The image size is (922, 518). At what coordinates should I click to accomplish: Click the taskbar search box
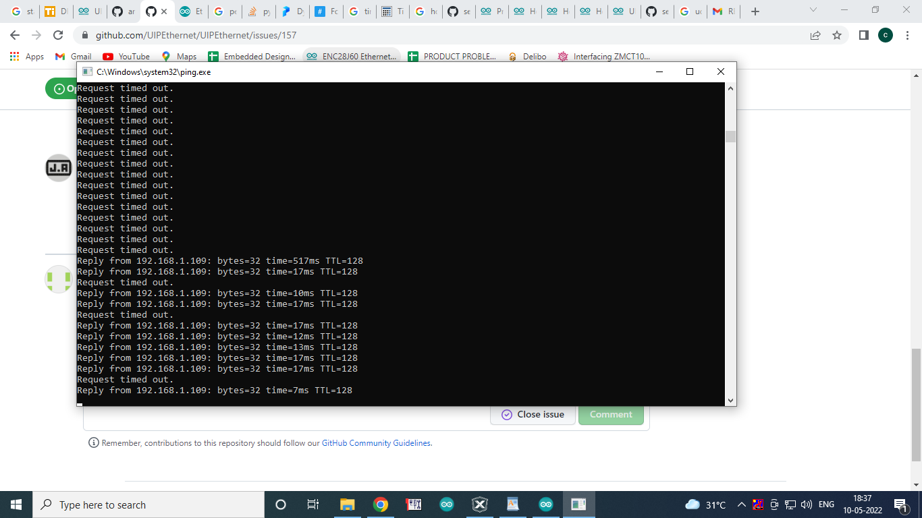pyautogui.click(x=148, y=505)
